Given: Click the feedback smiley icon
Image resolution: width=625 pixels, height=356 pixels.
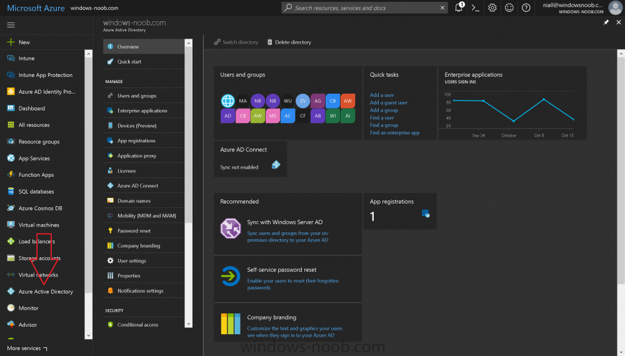Looking at the screenshot, I should pyautogui.click(x=509, y=7).
